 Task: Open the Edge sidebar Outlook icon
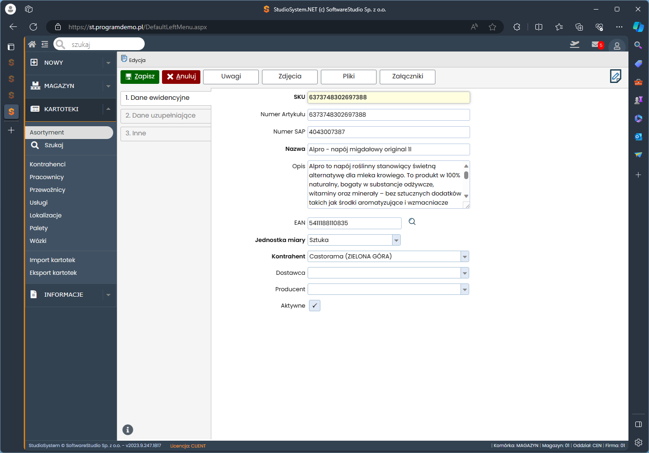(x=639, y=136)
